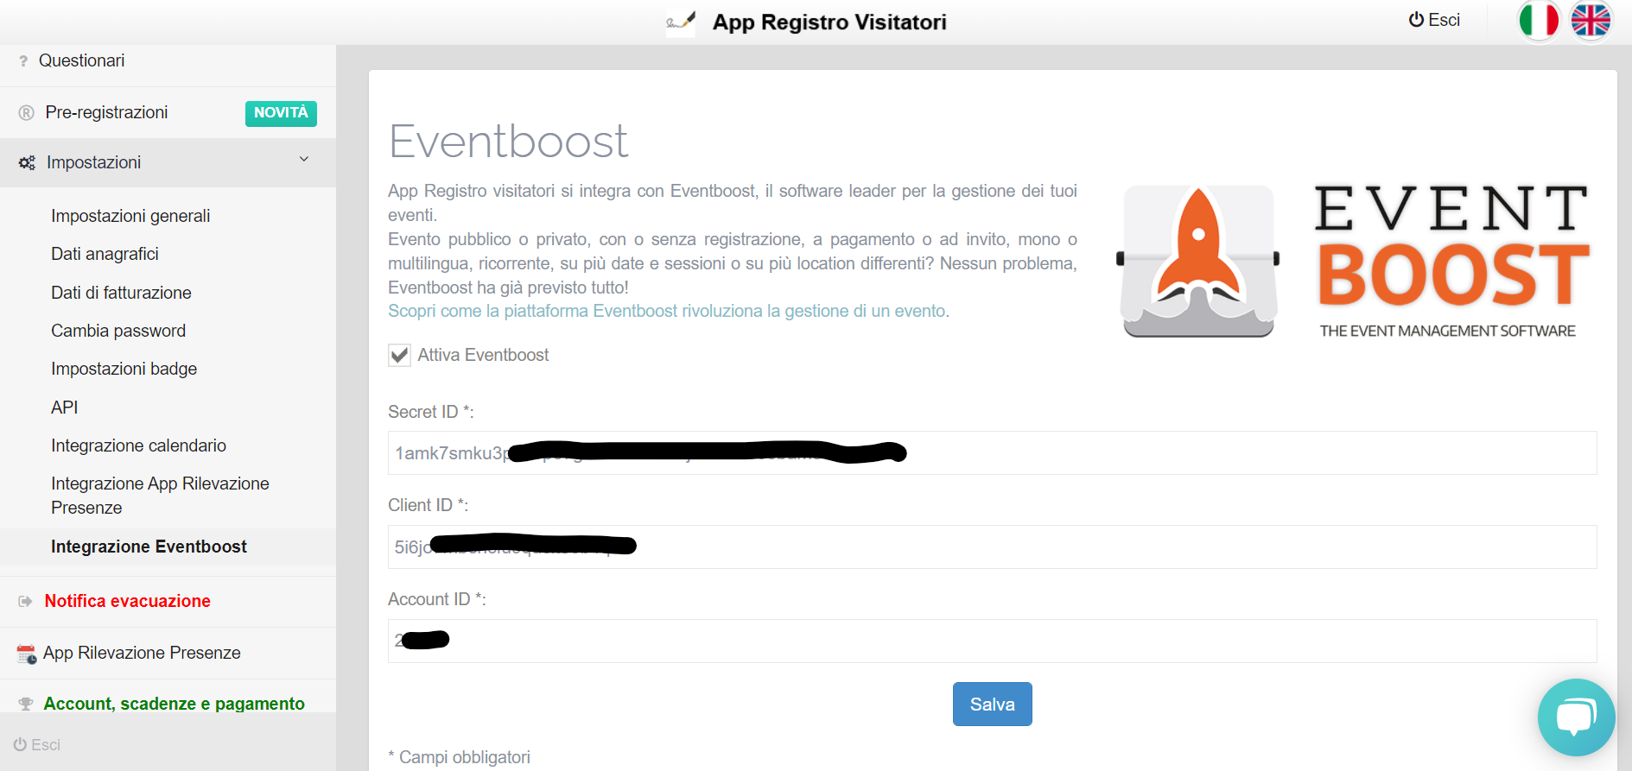The image size is (1632, 771).
Task: Open Integrazione calendario
Action: (138, 446)
